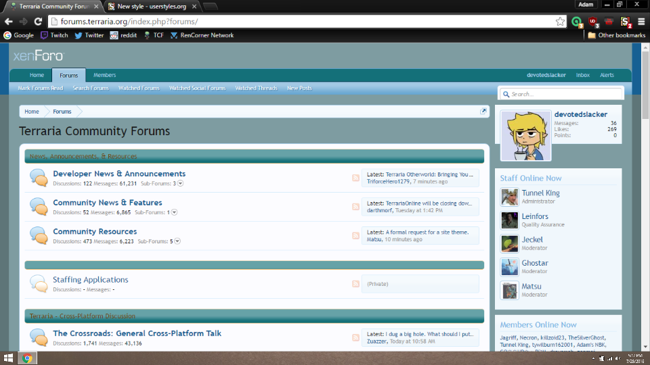
Task: Click the Home breadcrumb
Action: coord(32,112)
